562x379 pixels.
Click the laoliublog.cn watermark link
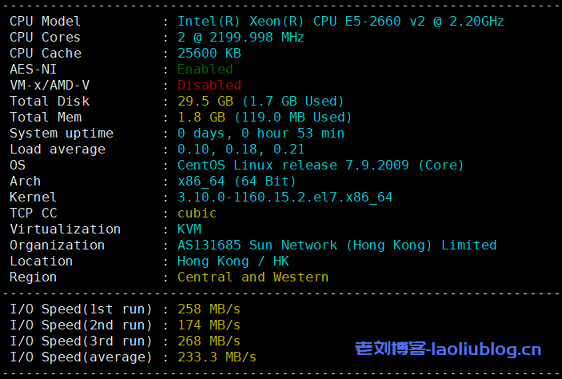click(x=448, y=349)
